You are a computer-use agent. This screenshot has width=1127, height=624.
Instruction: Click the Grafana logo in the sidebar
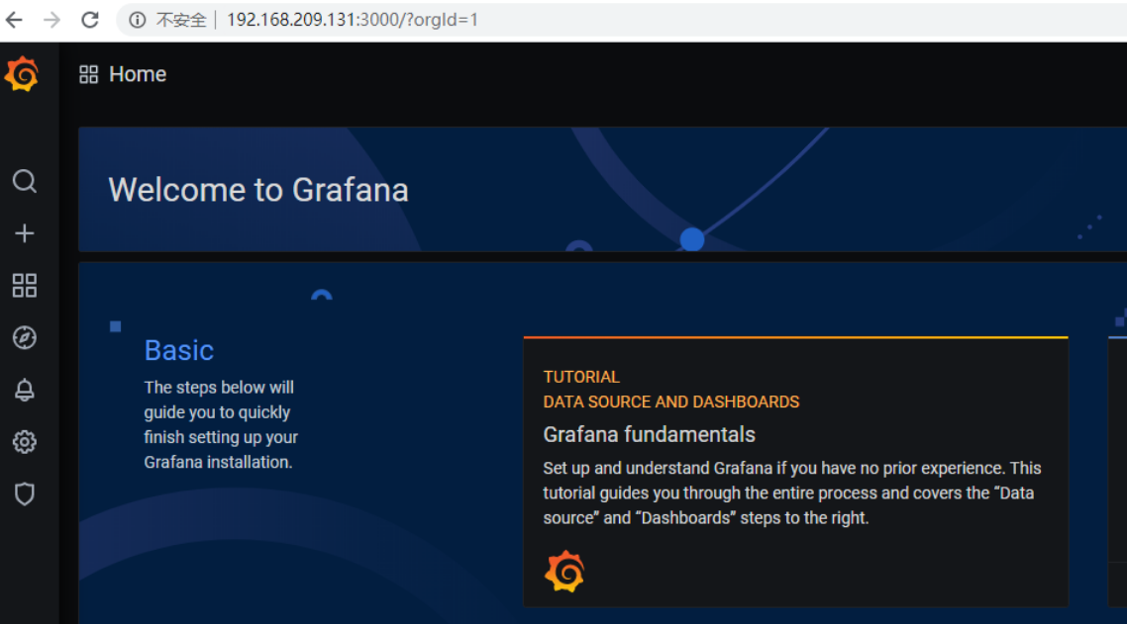click(22, 74)
